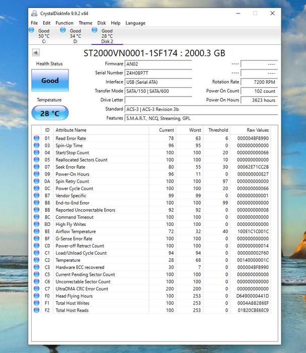Click status orb for Start/Stop Count
Screen dimensions: 306x353
pyautogui.click(x=36, y=152)
